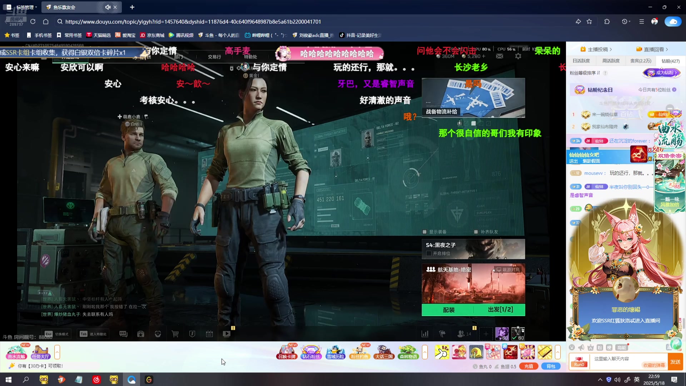The image size is (686, 386).
Task: Click the 配装 loadout button
Action: tap(448, 310)
